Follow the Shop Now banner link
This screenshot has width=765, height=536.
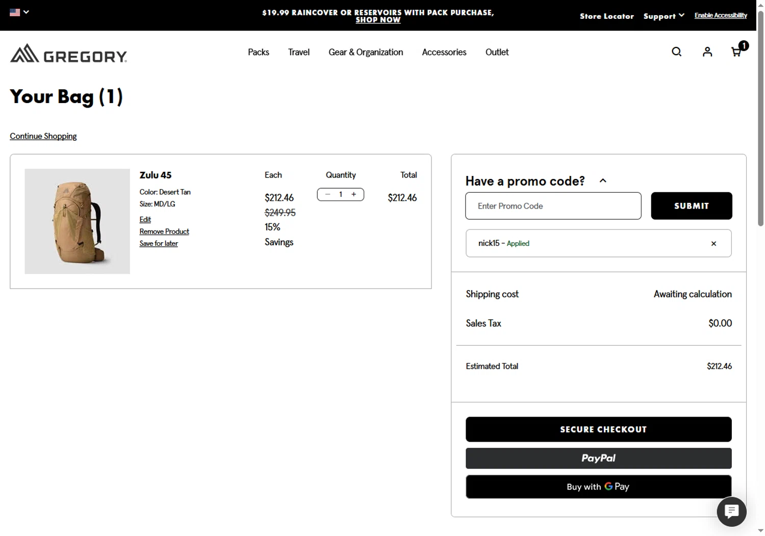coord(378,20)
